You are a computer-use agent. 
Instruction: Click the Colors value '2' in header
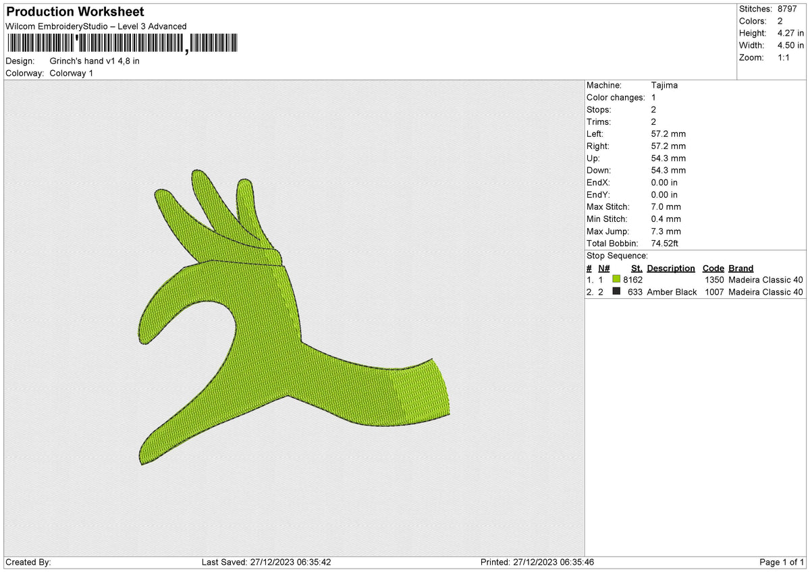point(780,21)
